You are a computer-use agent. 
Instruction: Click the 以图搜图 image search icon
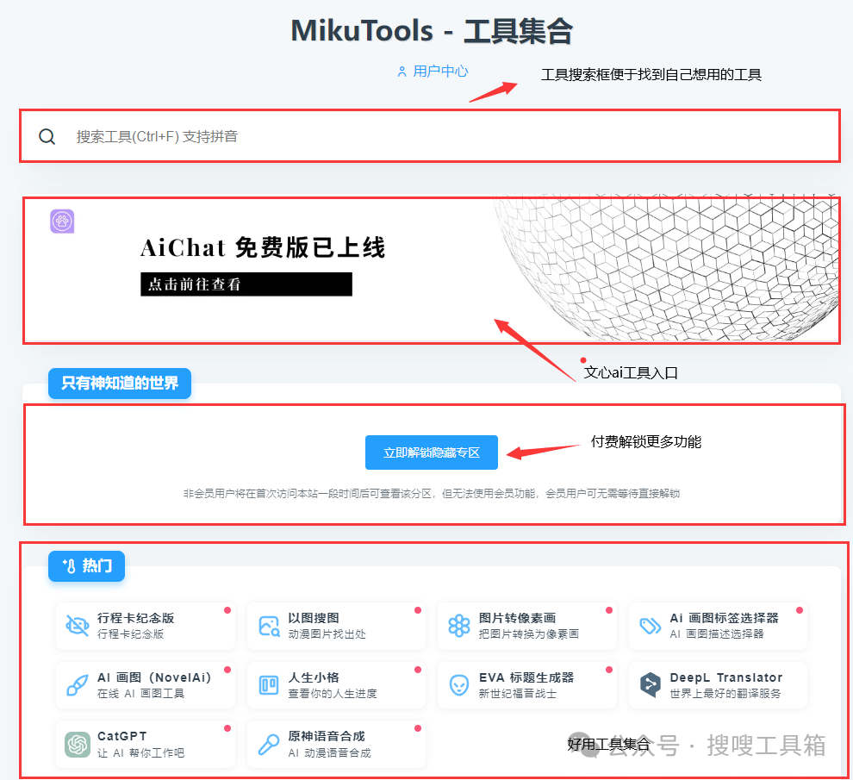(x=269, y=626)
